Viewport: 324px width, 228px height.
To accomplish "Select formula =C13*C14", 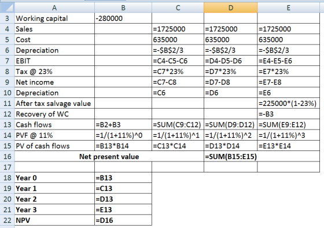I will coord(178,146).
